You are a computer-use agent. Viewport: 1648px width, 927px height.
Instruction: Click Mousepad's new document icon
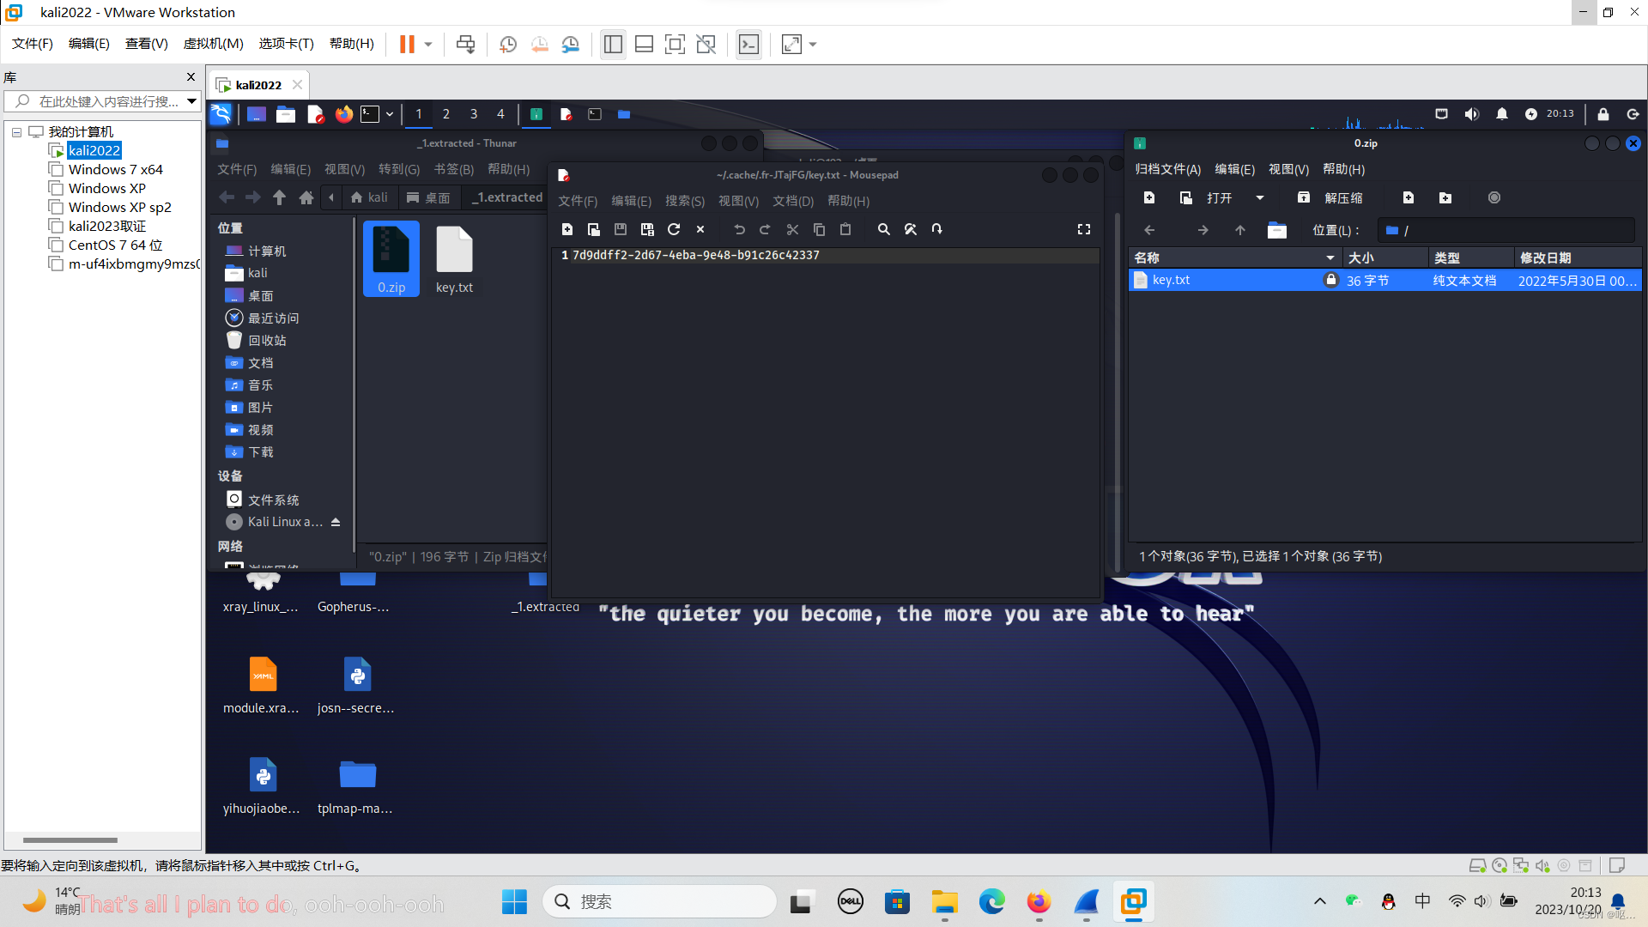click(x=566, y=229)
